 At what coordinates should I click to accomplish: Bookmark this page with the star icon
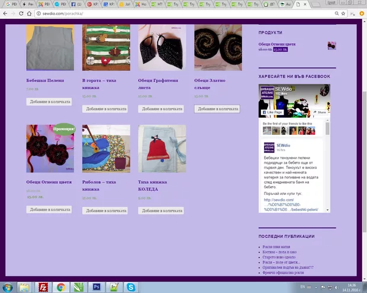click(343, 14)
